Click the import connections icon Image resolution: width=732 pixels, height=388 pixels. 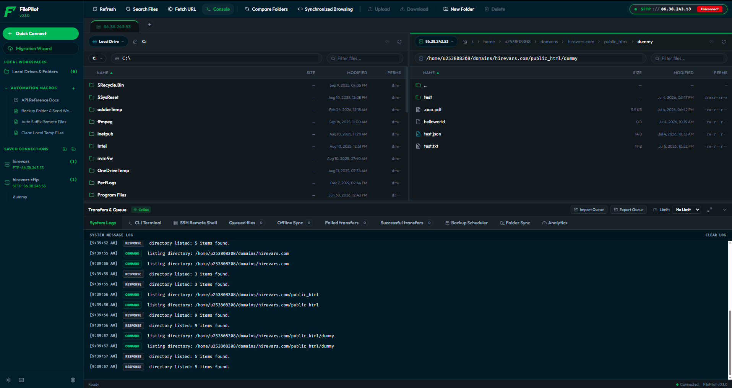click(x=65, y=149)
